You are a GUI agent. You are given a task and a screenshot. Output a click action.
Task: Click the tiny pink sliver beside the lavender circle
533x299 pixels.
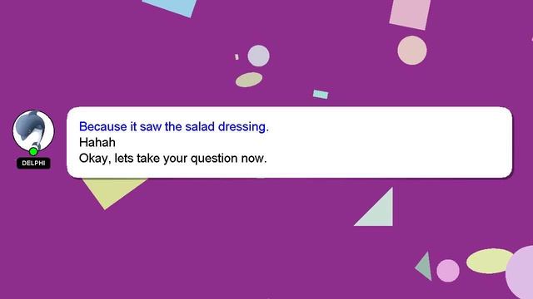[237, 57]
